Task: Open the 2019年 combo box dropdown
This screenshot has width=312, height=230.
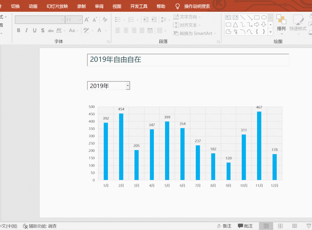Action: tap(128, 86)
